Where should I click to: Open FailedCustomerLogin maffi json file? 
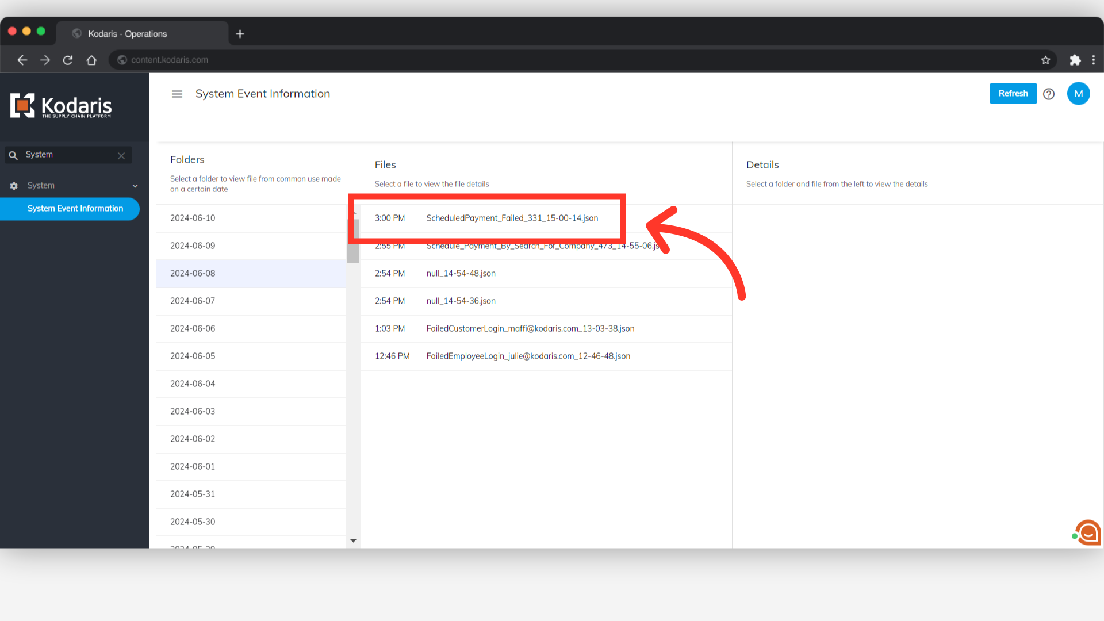(x=530, y=329)
